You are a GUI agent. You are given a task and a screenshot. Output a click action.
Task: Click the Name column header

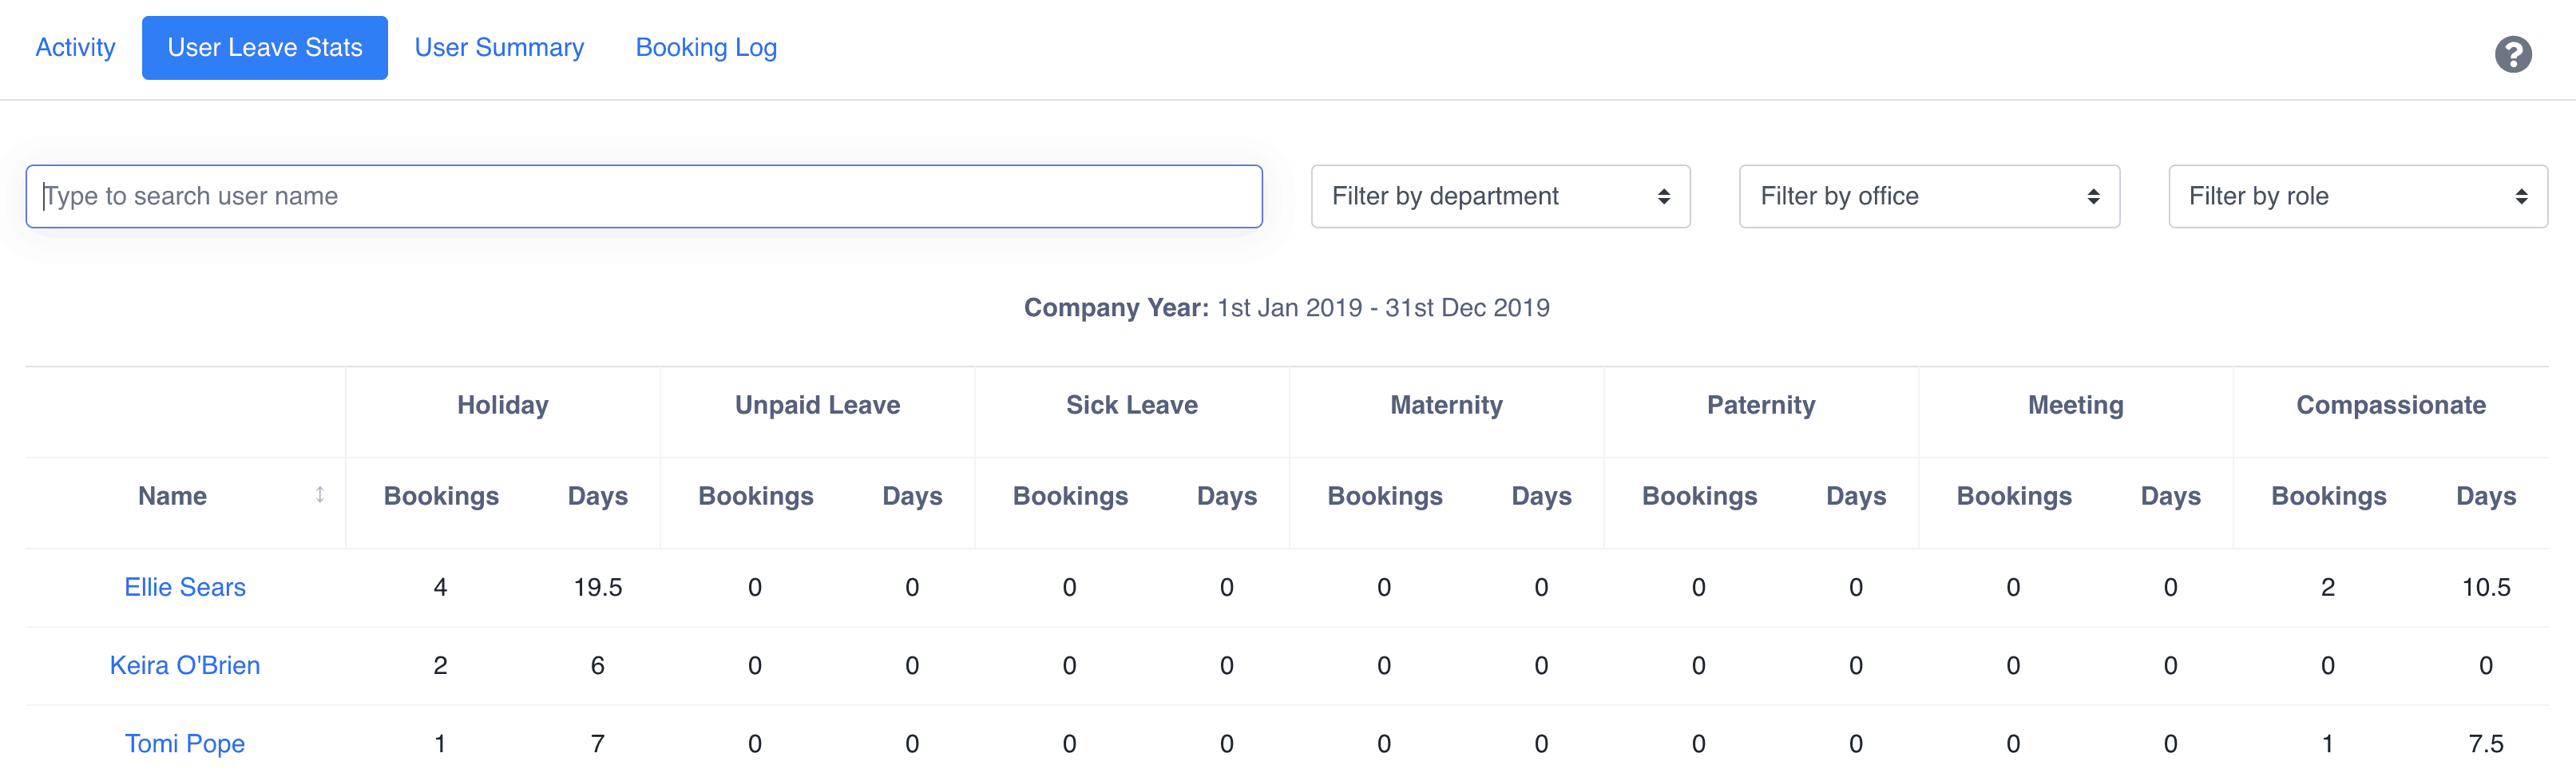[x=173, y=496]
